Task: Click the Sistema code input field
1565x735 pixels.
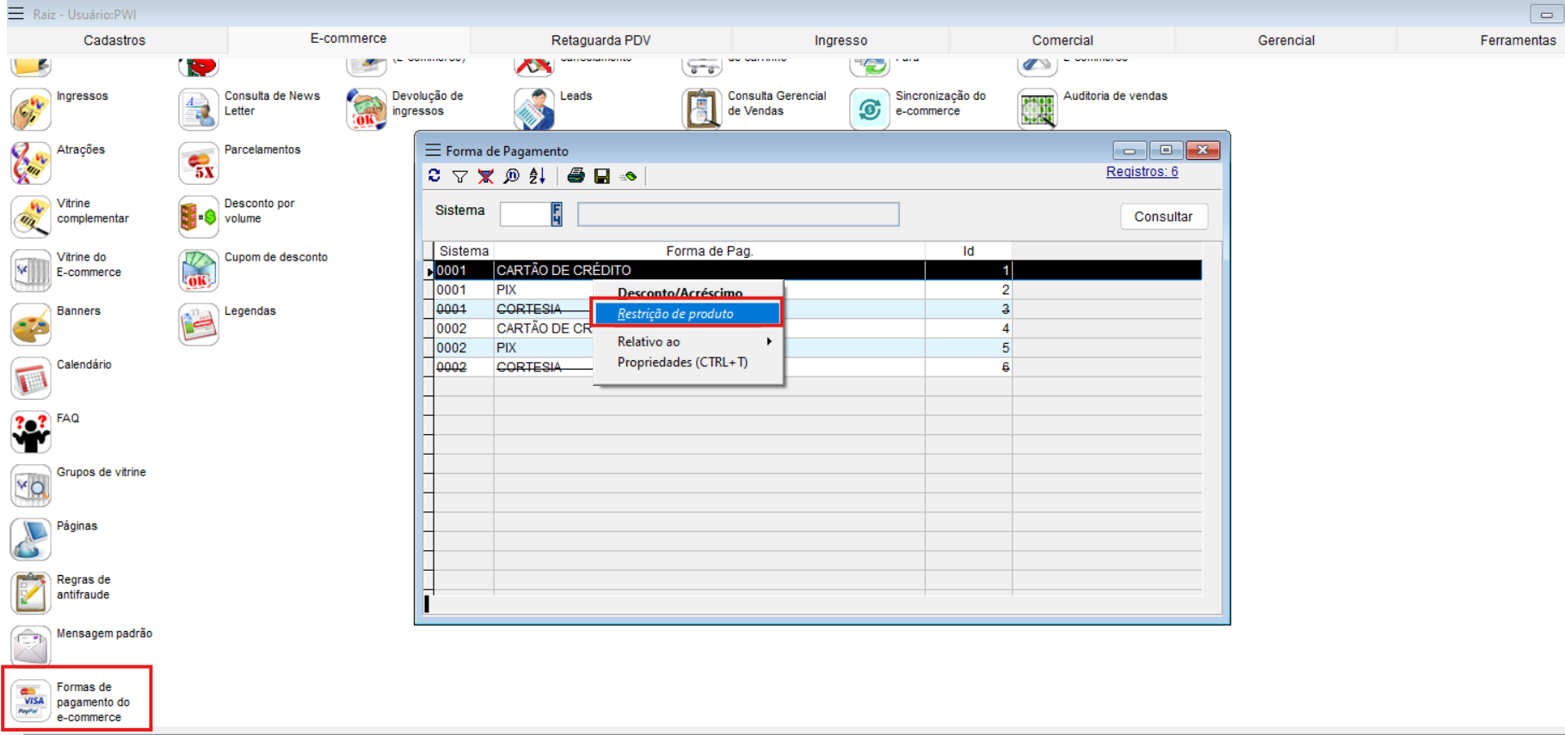Action: 525,214
